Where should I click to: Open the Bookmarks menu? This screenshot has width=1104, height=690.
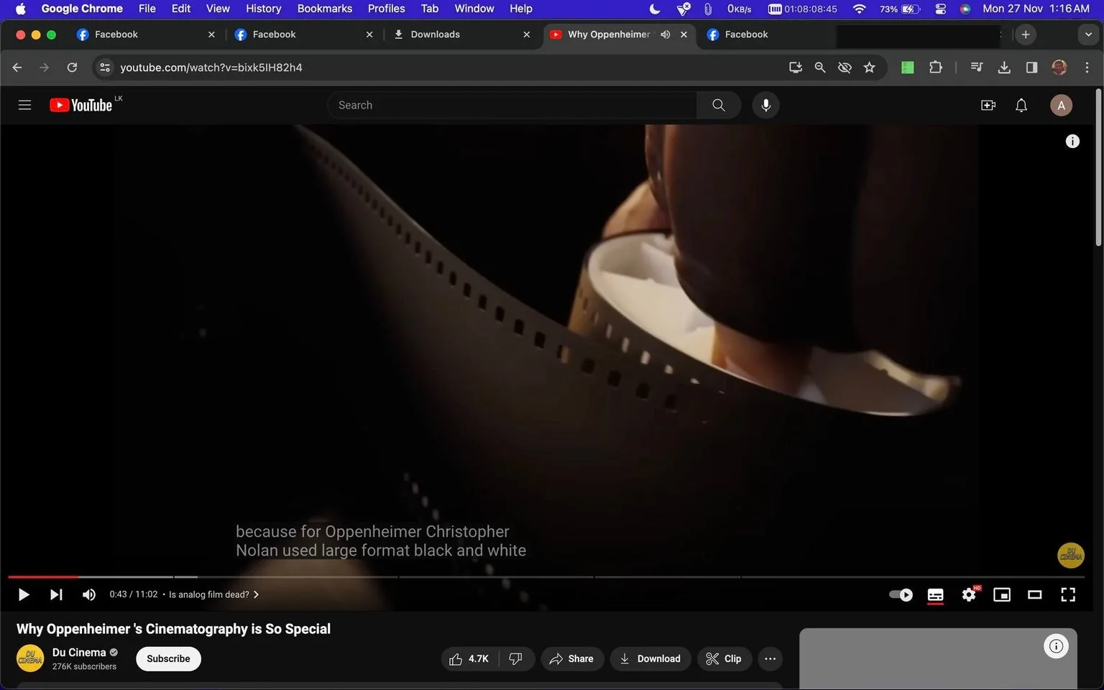pos(325,9)
